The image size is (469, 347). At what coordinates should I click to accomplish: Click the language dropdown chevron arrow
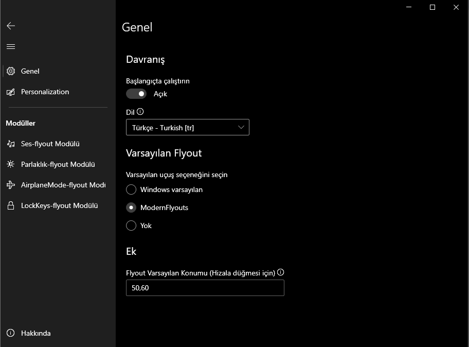(241, 128)
